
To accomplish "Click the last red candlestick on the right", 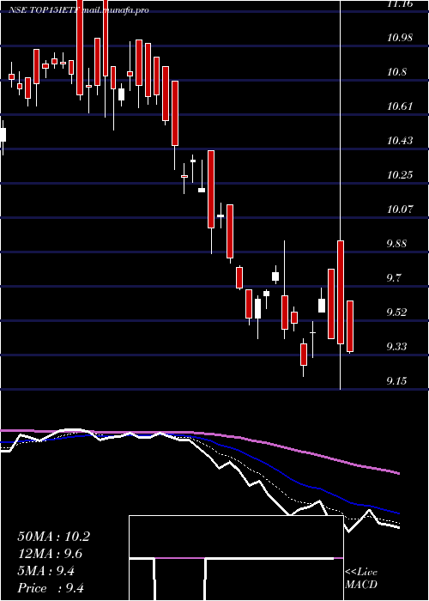I will [350, 326].
